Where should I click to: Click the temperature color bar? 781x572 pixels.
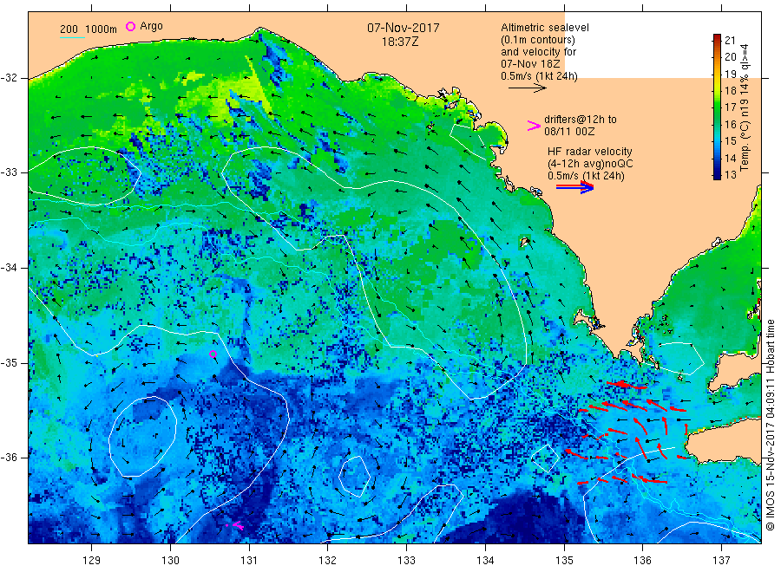tap(717, 107)
